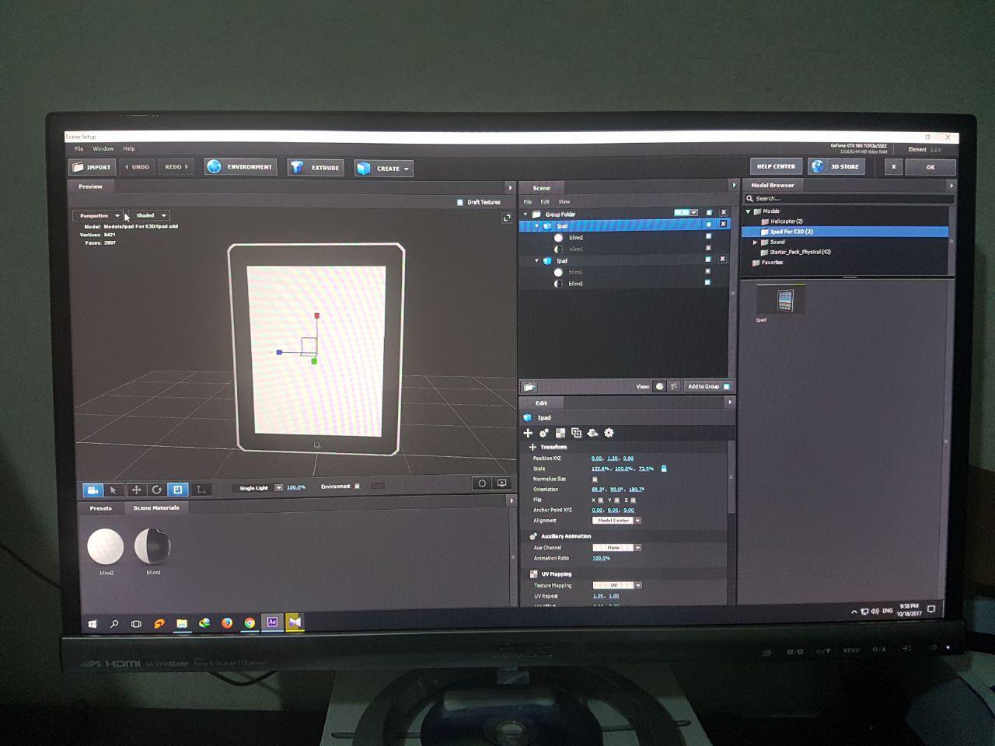Screen dimensions: 995x746
Task: Open the checkerboard UV Mapping icon in Edit toolbar
Action: [x=560, y=433]
